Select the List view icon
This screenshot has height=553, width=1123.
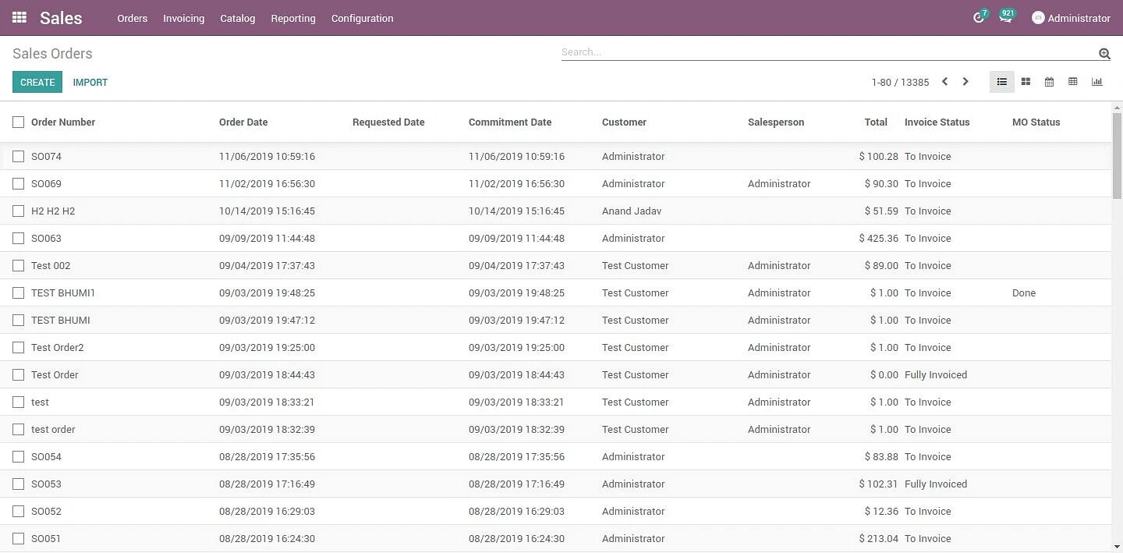1001,81
